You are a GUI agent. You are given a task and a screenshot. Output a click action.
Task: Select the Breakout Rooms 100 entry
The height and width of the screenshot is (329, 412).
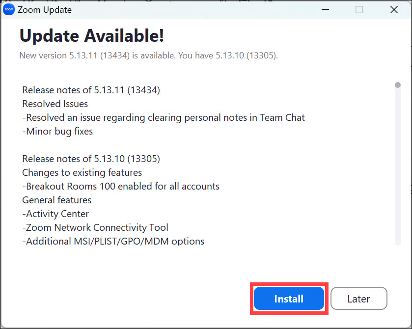coord(121,186)
